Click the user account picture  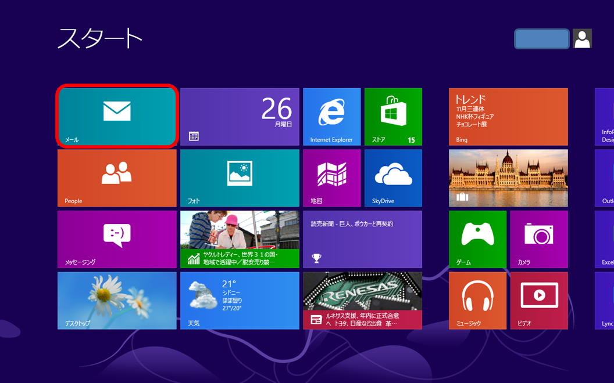point(582,39)
